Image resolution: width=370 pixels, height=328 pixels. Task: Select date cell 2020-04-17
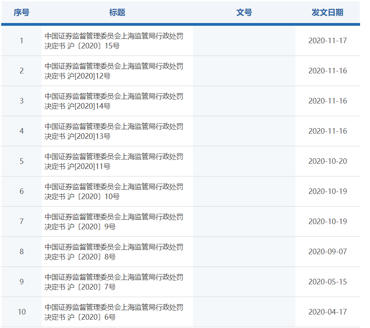328,312
